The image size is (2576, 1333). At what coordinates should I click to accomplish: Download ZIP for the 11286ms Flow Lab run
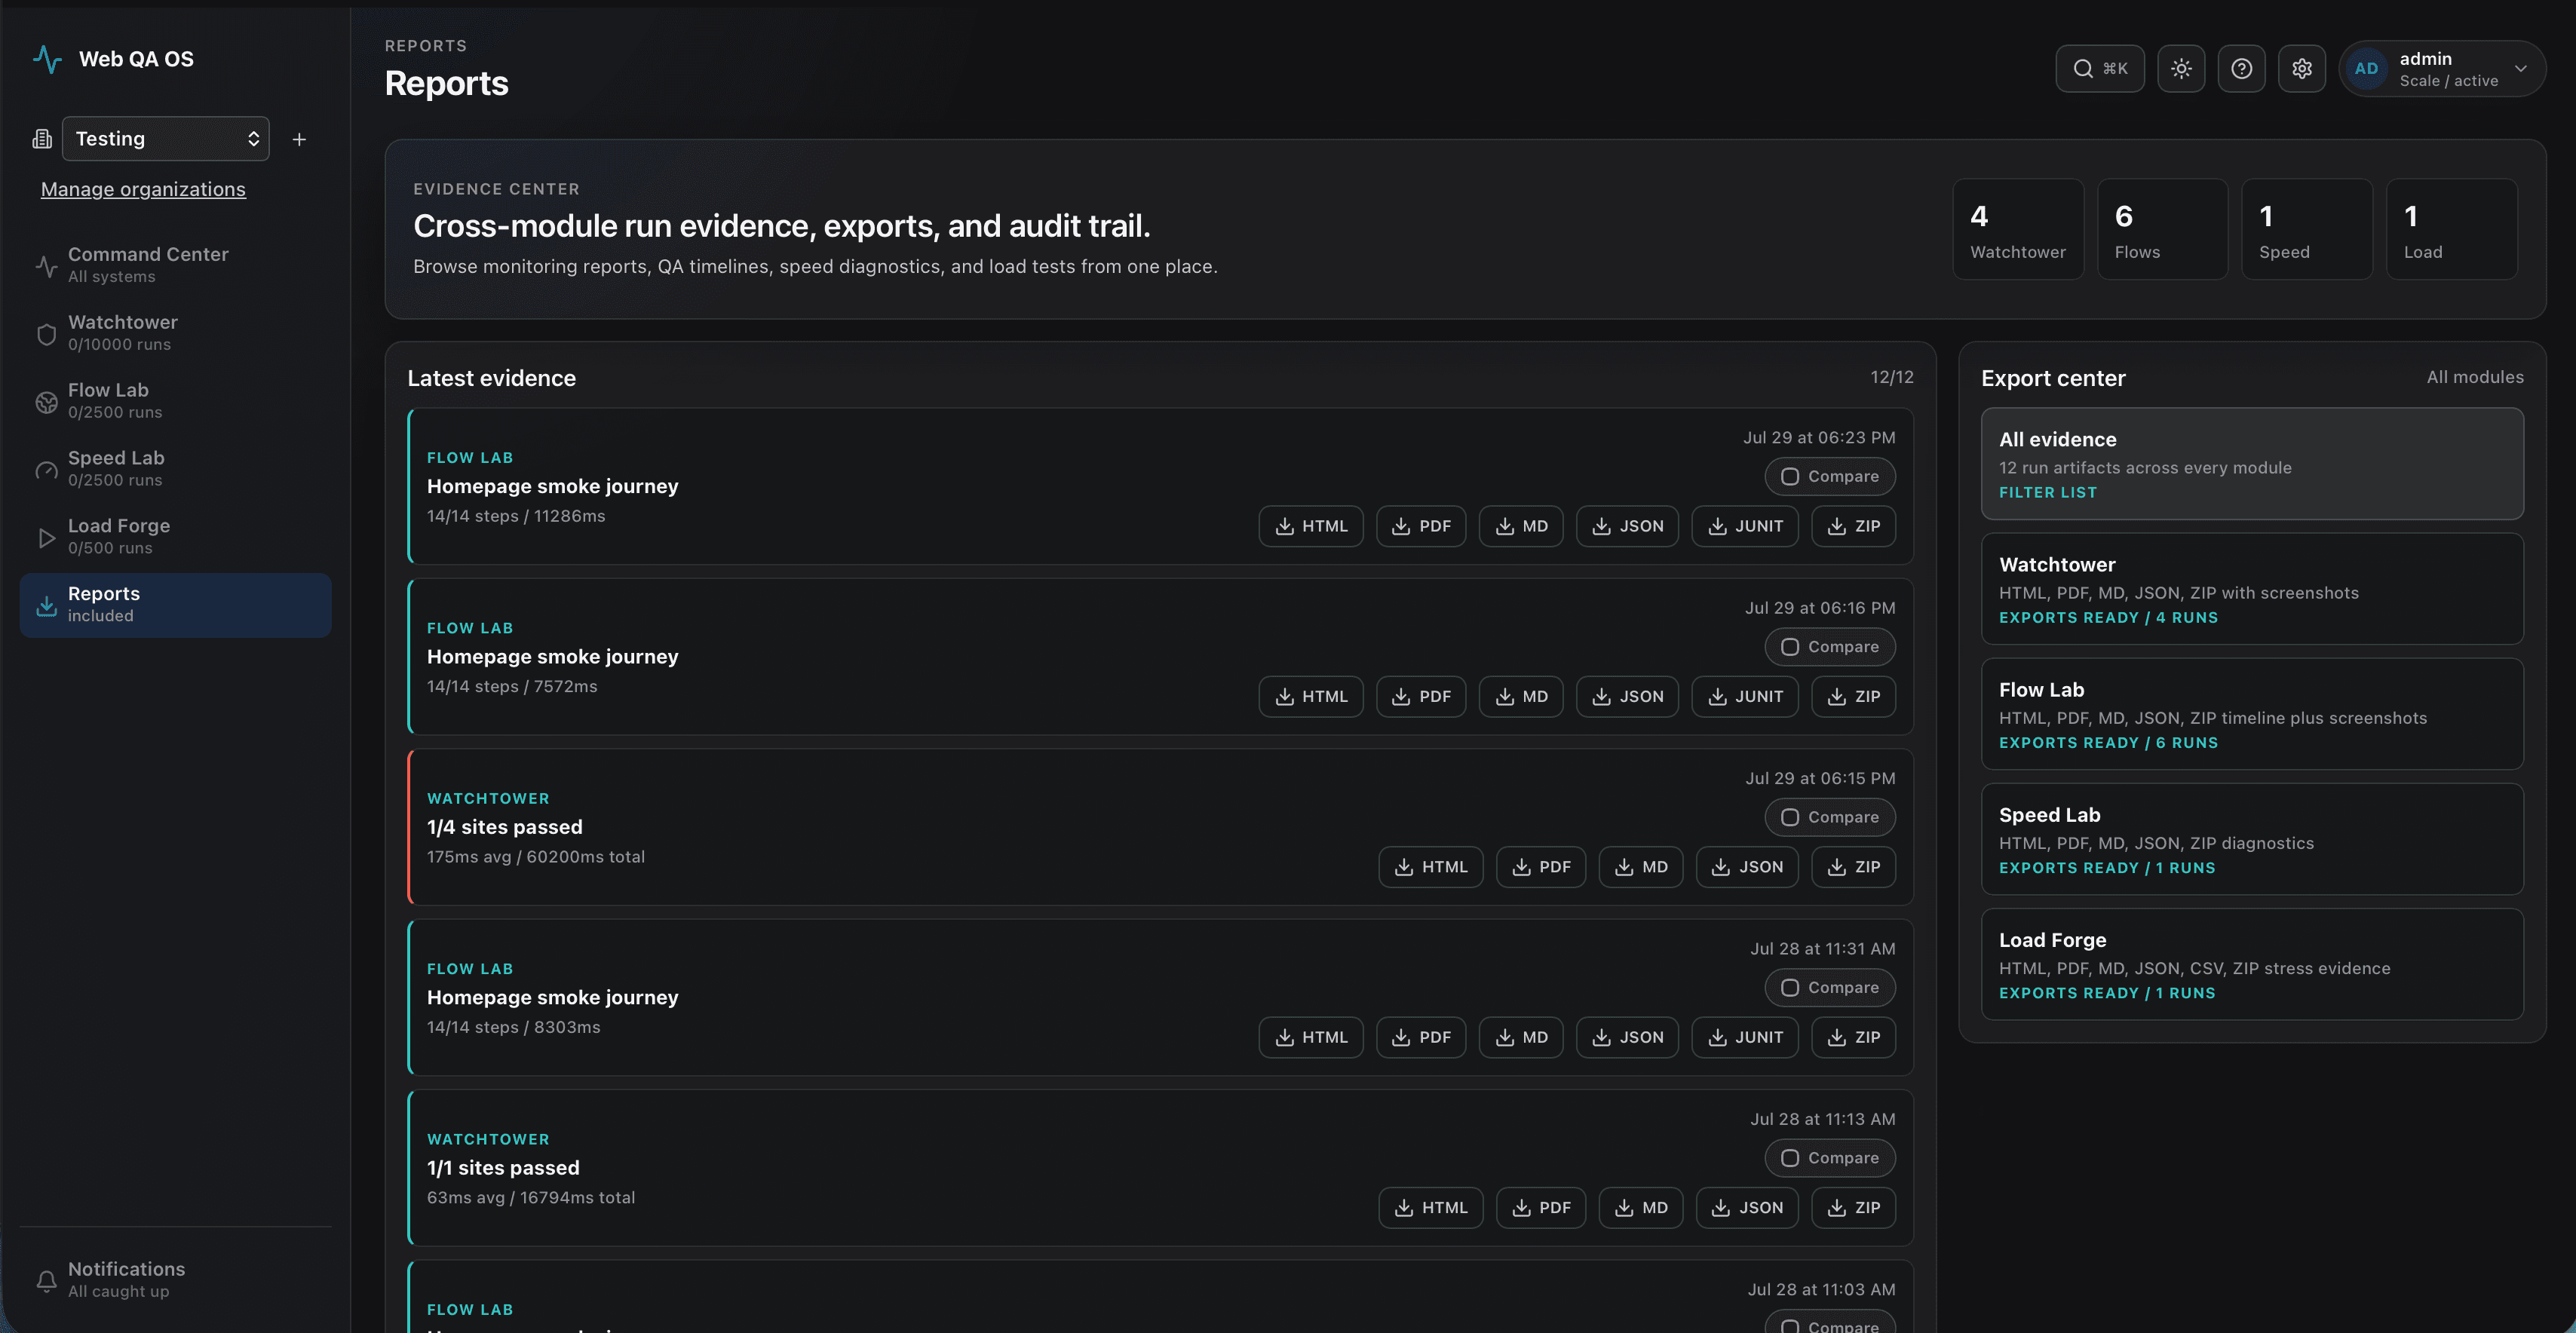point(1854,526)
